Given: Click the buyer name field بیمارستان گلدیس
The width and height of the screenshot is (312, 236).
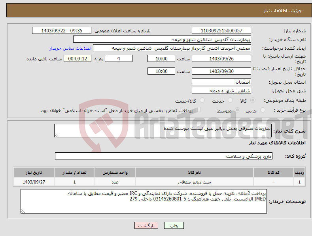Looking at the screenshot, I should pos(162,39).
